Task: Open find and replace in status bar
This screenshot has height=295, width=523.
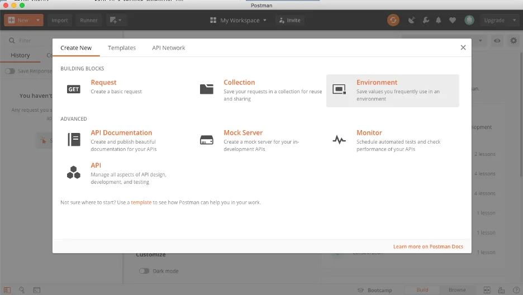Action: coord(22,290)
